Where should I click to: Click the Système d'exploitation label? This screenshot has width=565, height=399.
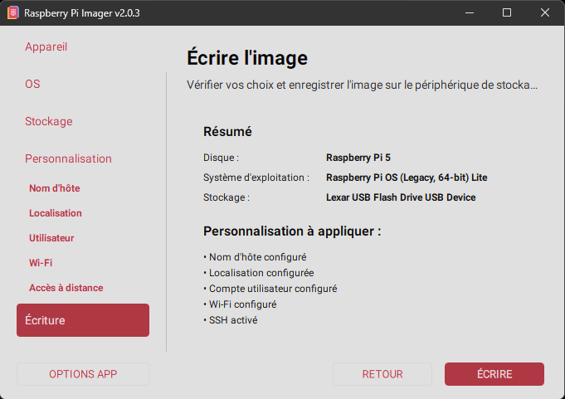[256, 178]
